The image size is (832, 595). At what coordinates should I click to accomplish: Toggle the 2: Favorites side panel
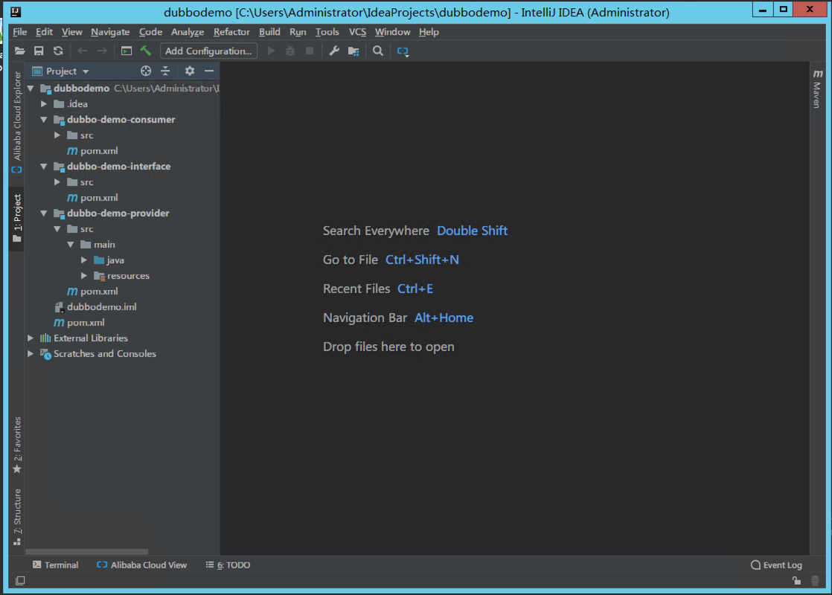[x=17, y=445]
